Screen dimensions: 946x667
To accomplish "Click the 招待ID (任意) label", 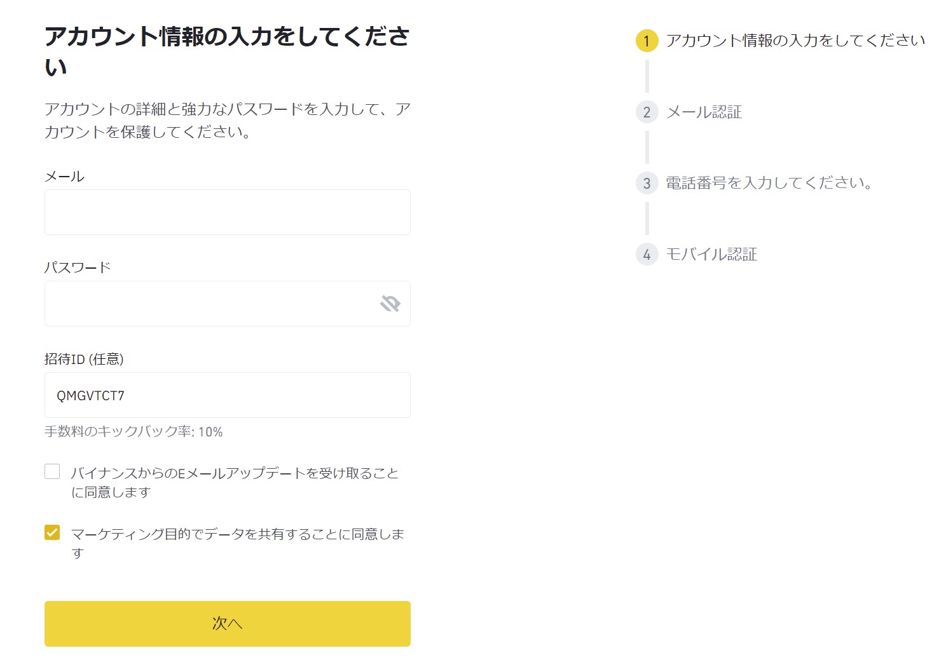I will pyautogui.click(x=84, y=359).
